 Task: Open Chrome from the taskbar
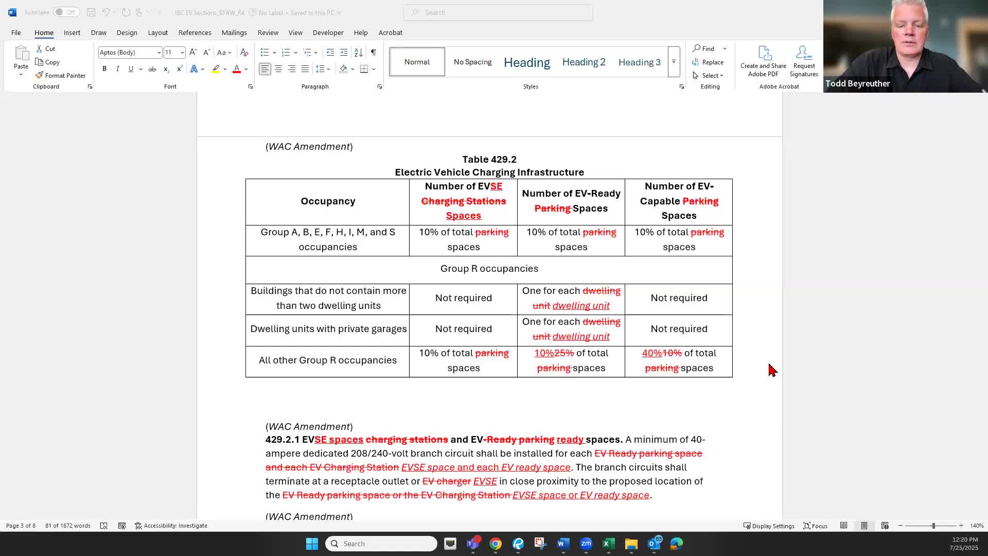[x=496, y=544]
